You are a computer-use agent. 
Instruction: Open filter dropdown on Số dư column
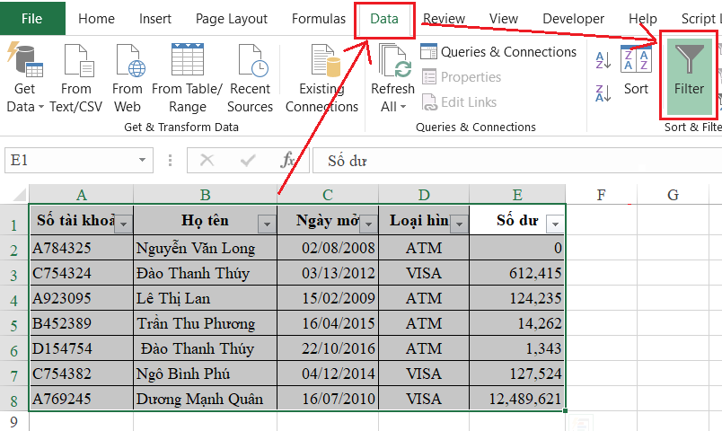(x=554, y=224)
